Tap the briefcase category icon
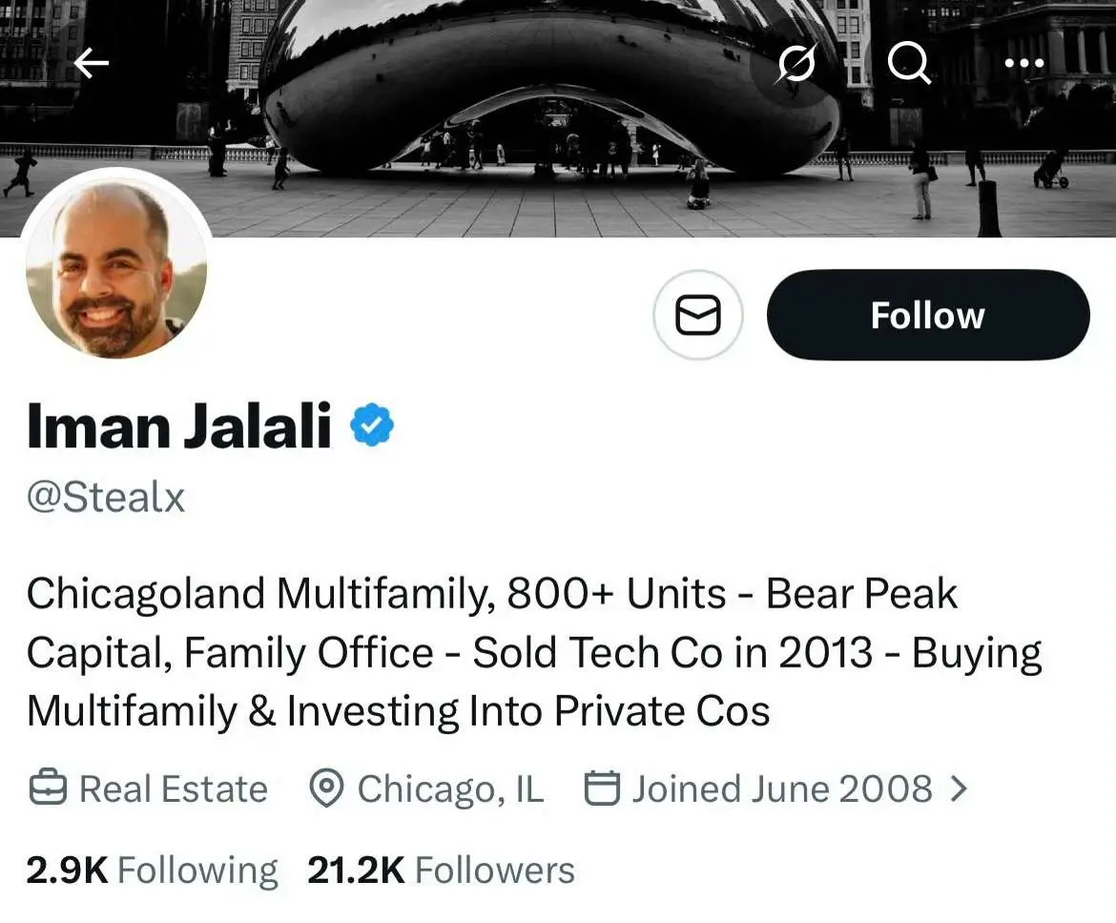 48,790
